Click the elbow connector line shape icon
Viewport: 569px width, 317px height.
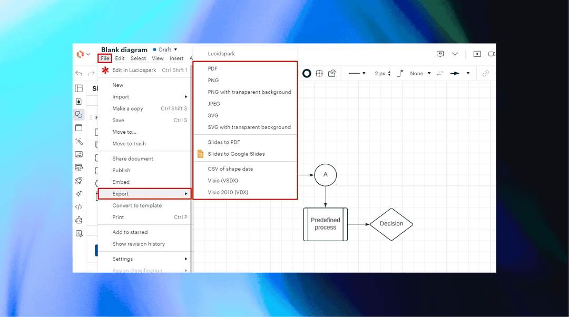tap(400, 74)
